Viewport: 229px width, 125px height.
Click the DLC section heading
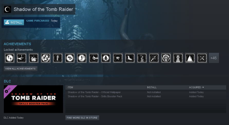point(7,81)
